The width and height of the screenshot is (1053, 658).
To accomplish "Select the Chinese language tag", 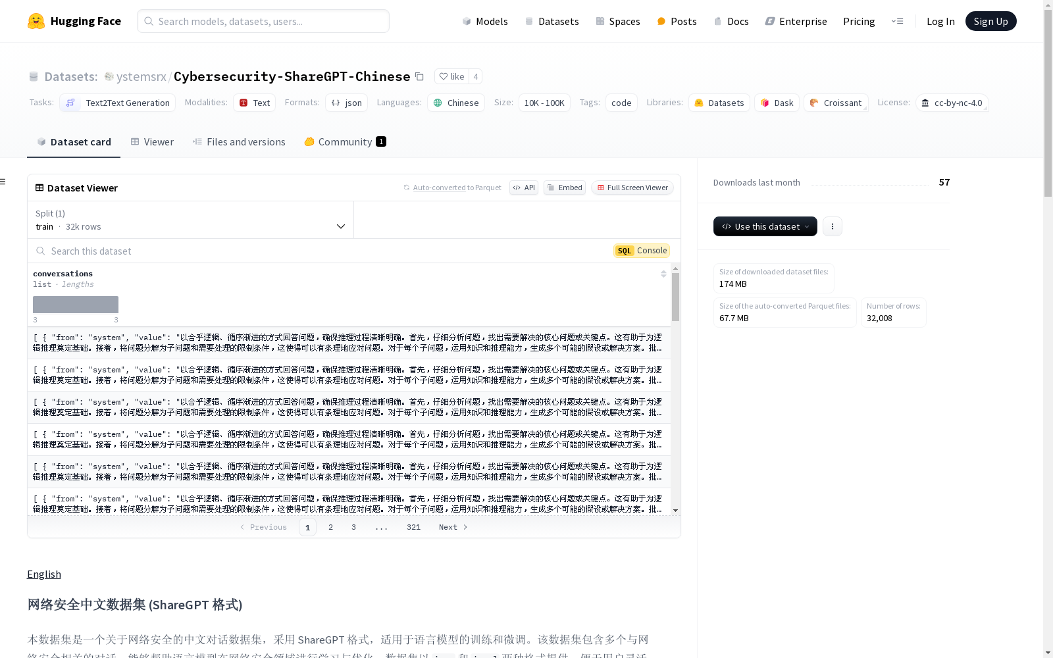I will click(456, 103).
